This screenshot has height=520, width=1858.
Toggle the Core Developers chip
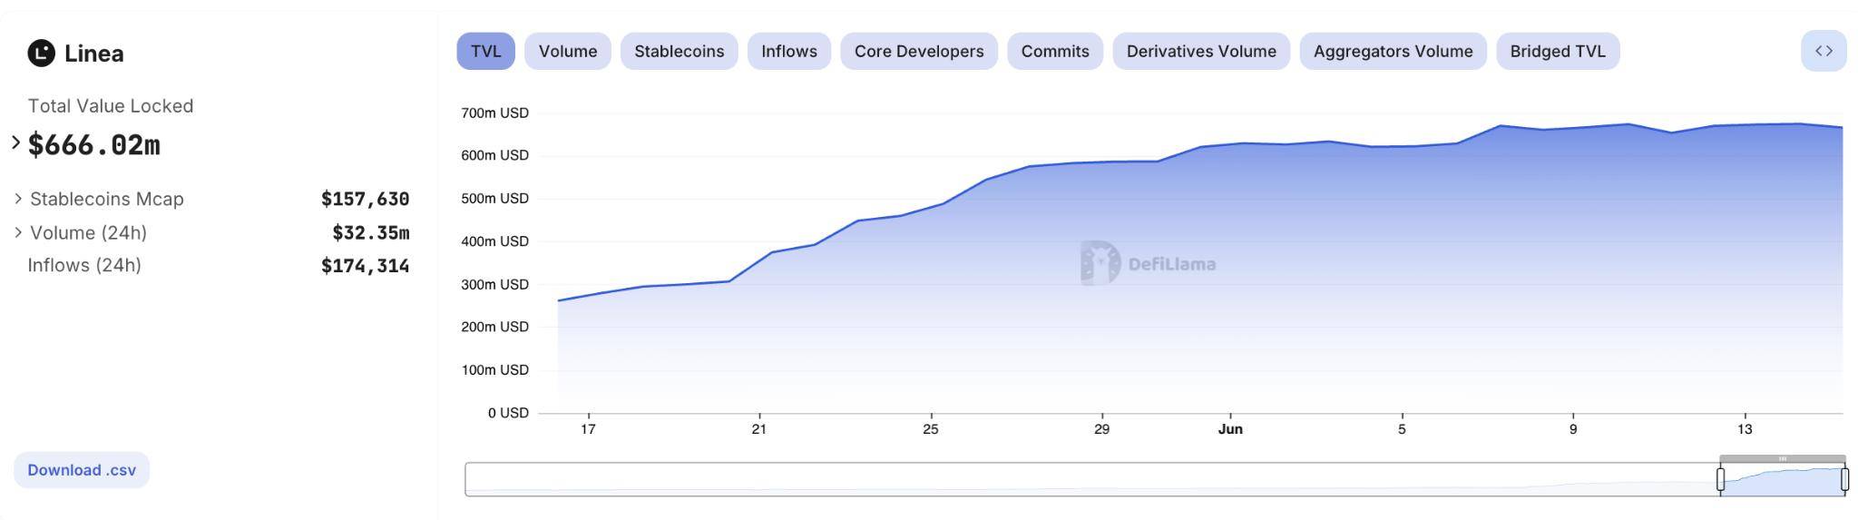click(x=919, y=51)
